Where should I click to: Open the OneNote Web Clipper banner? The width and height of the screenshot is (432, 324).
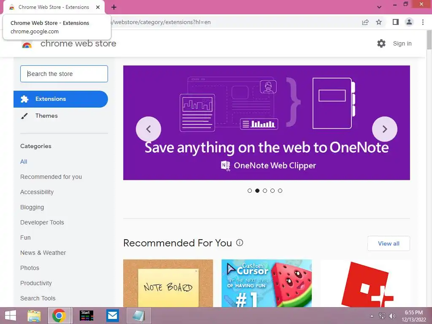tap(267, 123)
